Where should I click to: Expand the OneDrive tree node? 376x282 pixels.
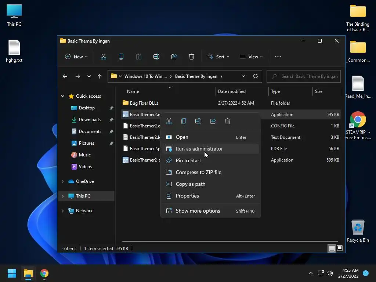point(62,181)
